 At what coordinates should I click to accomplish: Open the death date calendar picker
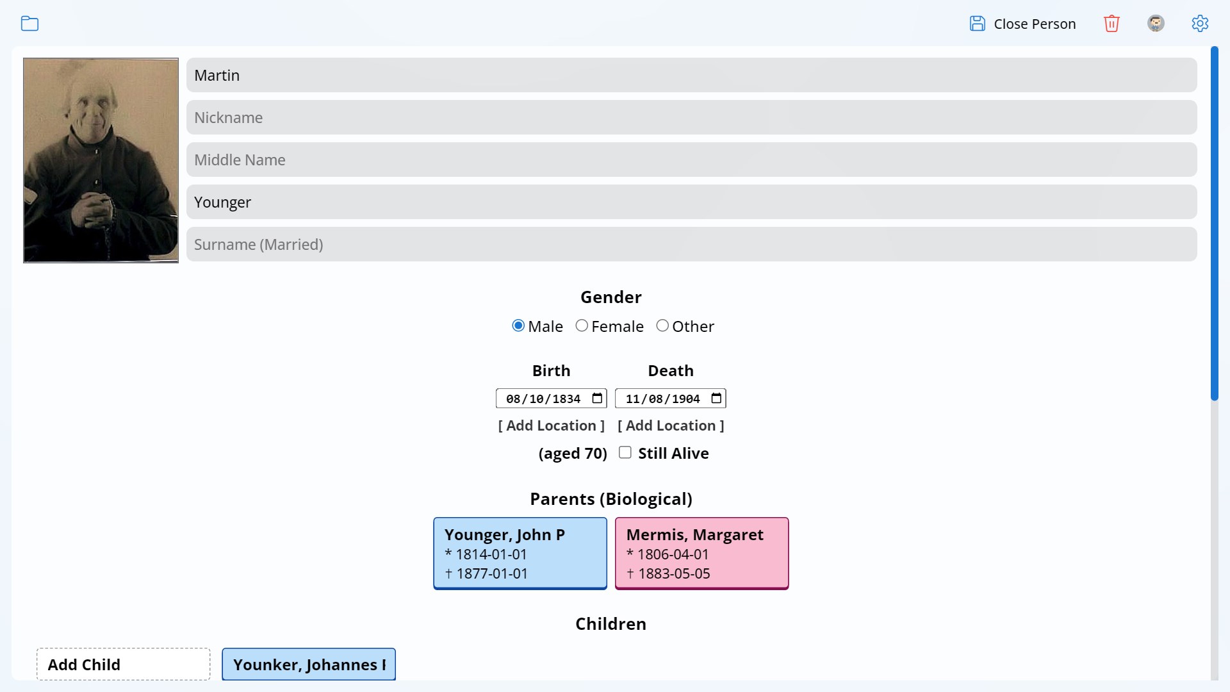716,398
